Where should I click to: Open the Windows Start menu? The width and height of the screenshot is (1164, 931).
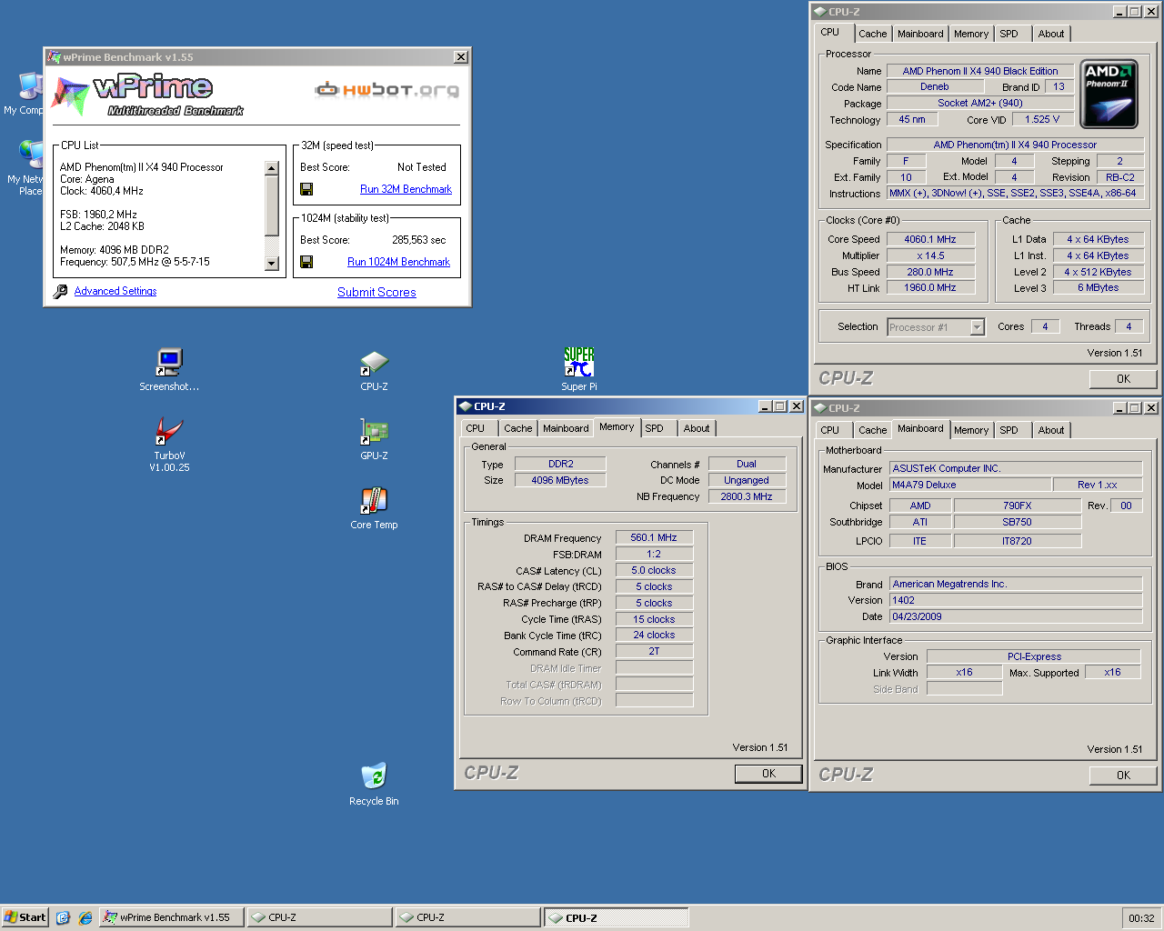tap(25, 917)
